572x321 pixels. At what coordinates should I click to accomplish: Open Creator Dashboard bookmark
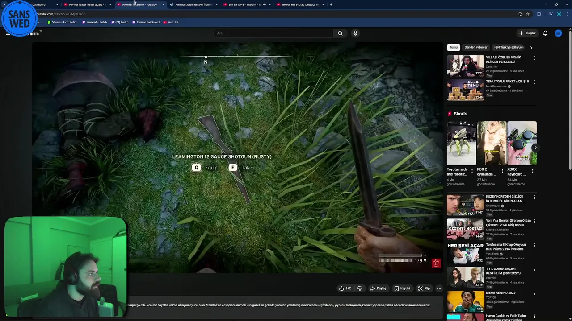coord(146,22)
